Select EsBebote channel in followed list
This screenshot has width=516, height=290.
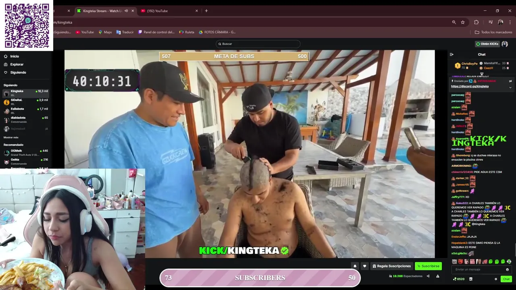tap(26, 111)
